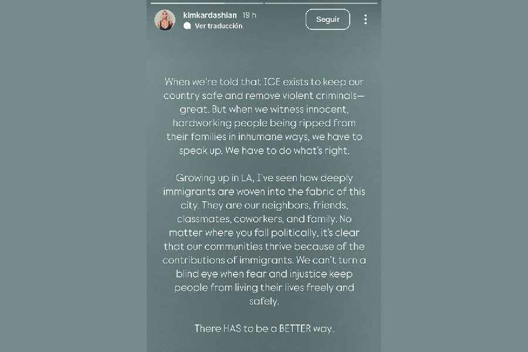This screenshot has width=528, height=352.
Task: Tap the 'speak up. We have to do' line
Action: pyautogui.click(x=264, y=150)
